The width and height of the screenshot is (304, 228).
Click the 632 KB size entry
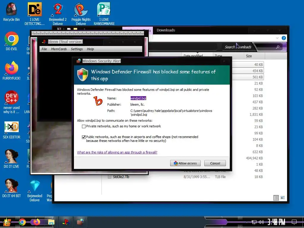257,152
